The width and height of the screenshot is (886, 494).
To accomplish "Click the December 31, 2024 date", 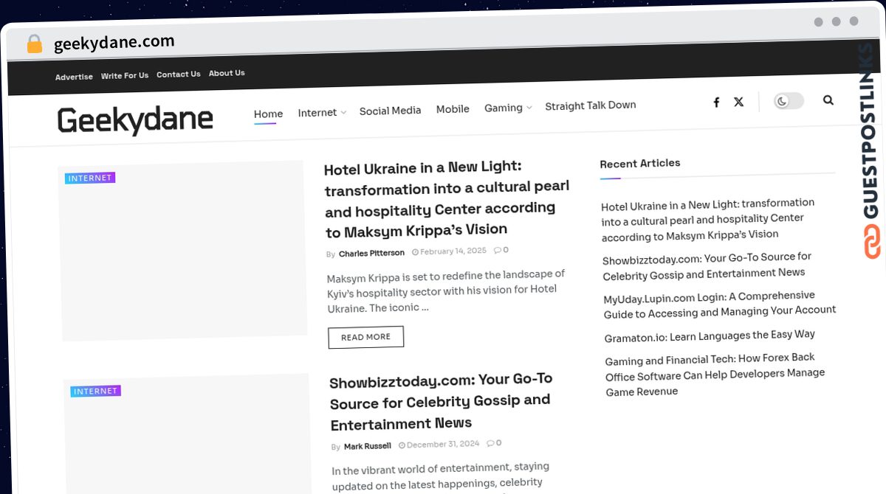I will (x=439, y=445).
